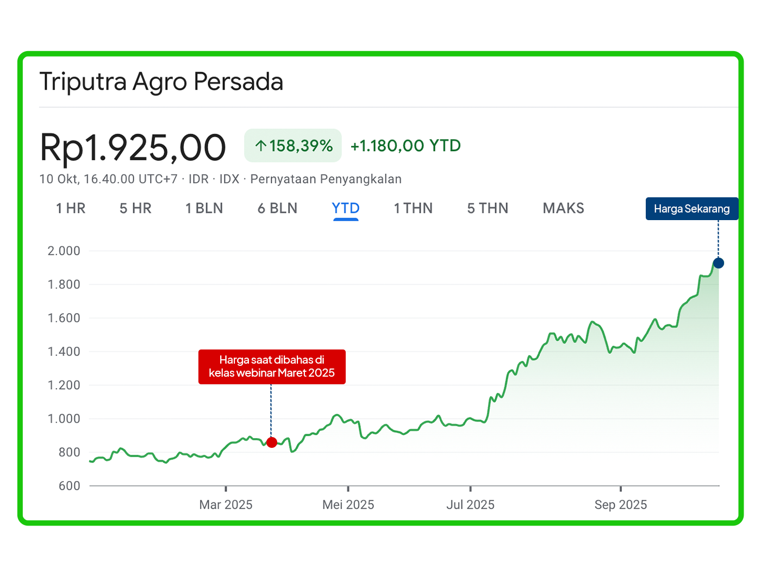Switch to 1 THN view
The height and width of the screenshot is (587, 761).
[413, 208]
